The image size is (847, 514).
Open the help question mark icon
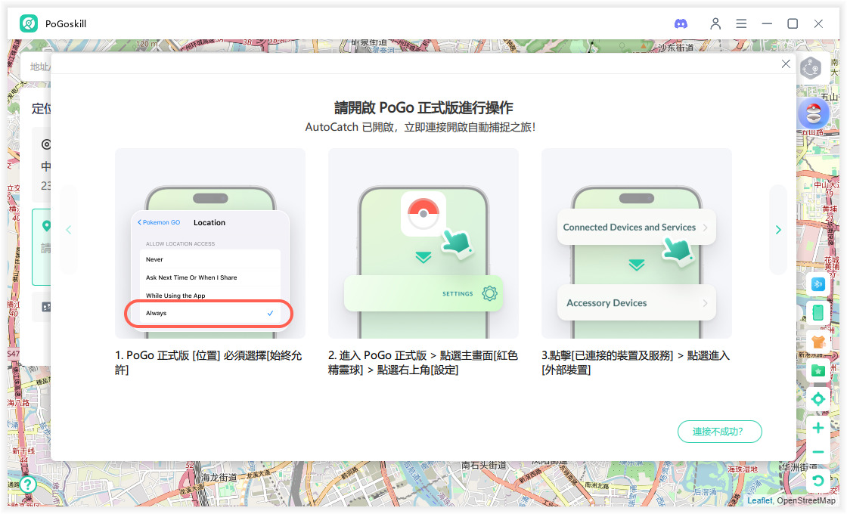(27, 485)
